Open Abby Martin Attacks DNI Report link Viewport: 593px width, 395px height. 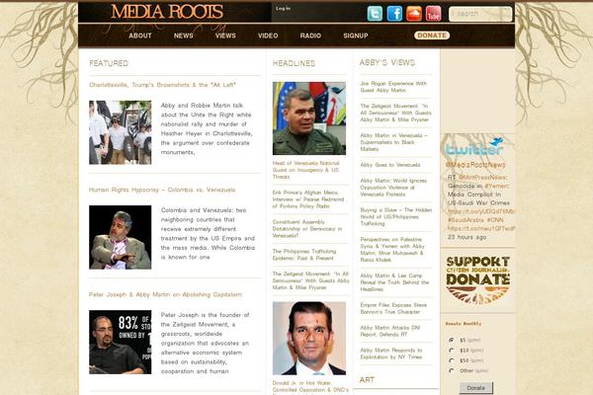(x=390, y=331)
